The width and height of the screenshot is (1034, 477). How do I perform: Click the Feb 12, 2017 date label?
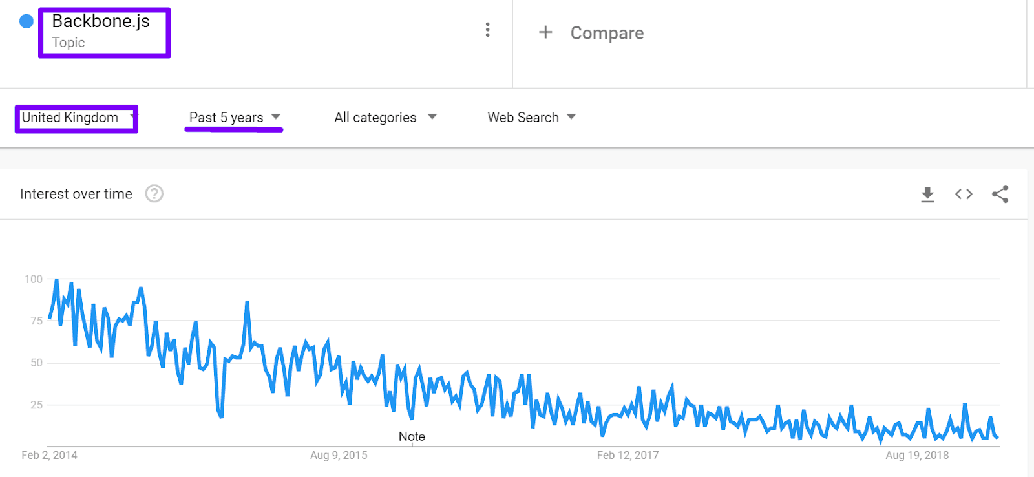(x=628, y=455)
